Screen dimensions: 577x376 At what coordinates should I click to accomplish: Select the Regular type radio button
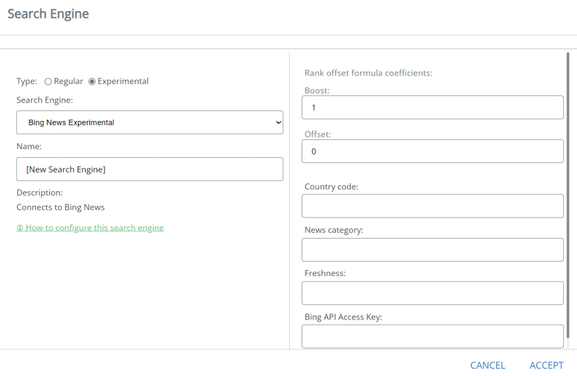(x=48, y=82)
